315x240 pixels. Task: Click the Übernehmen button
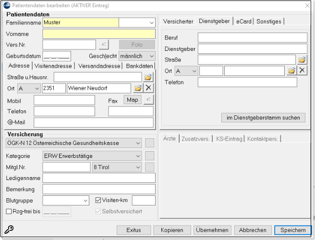212,230
